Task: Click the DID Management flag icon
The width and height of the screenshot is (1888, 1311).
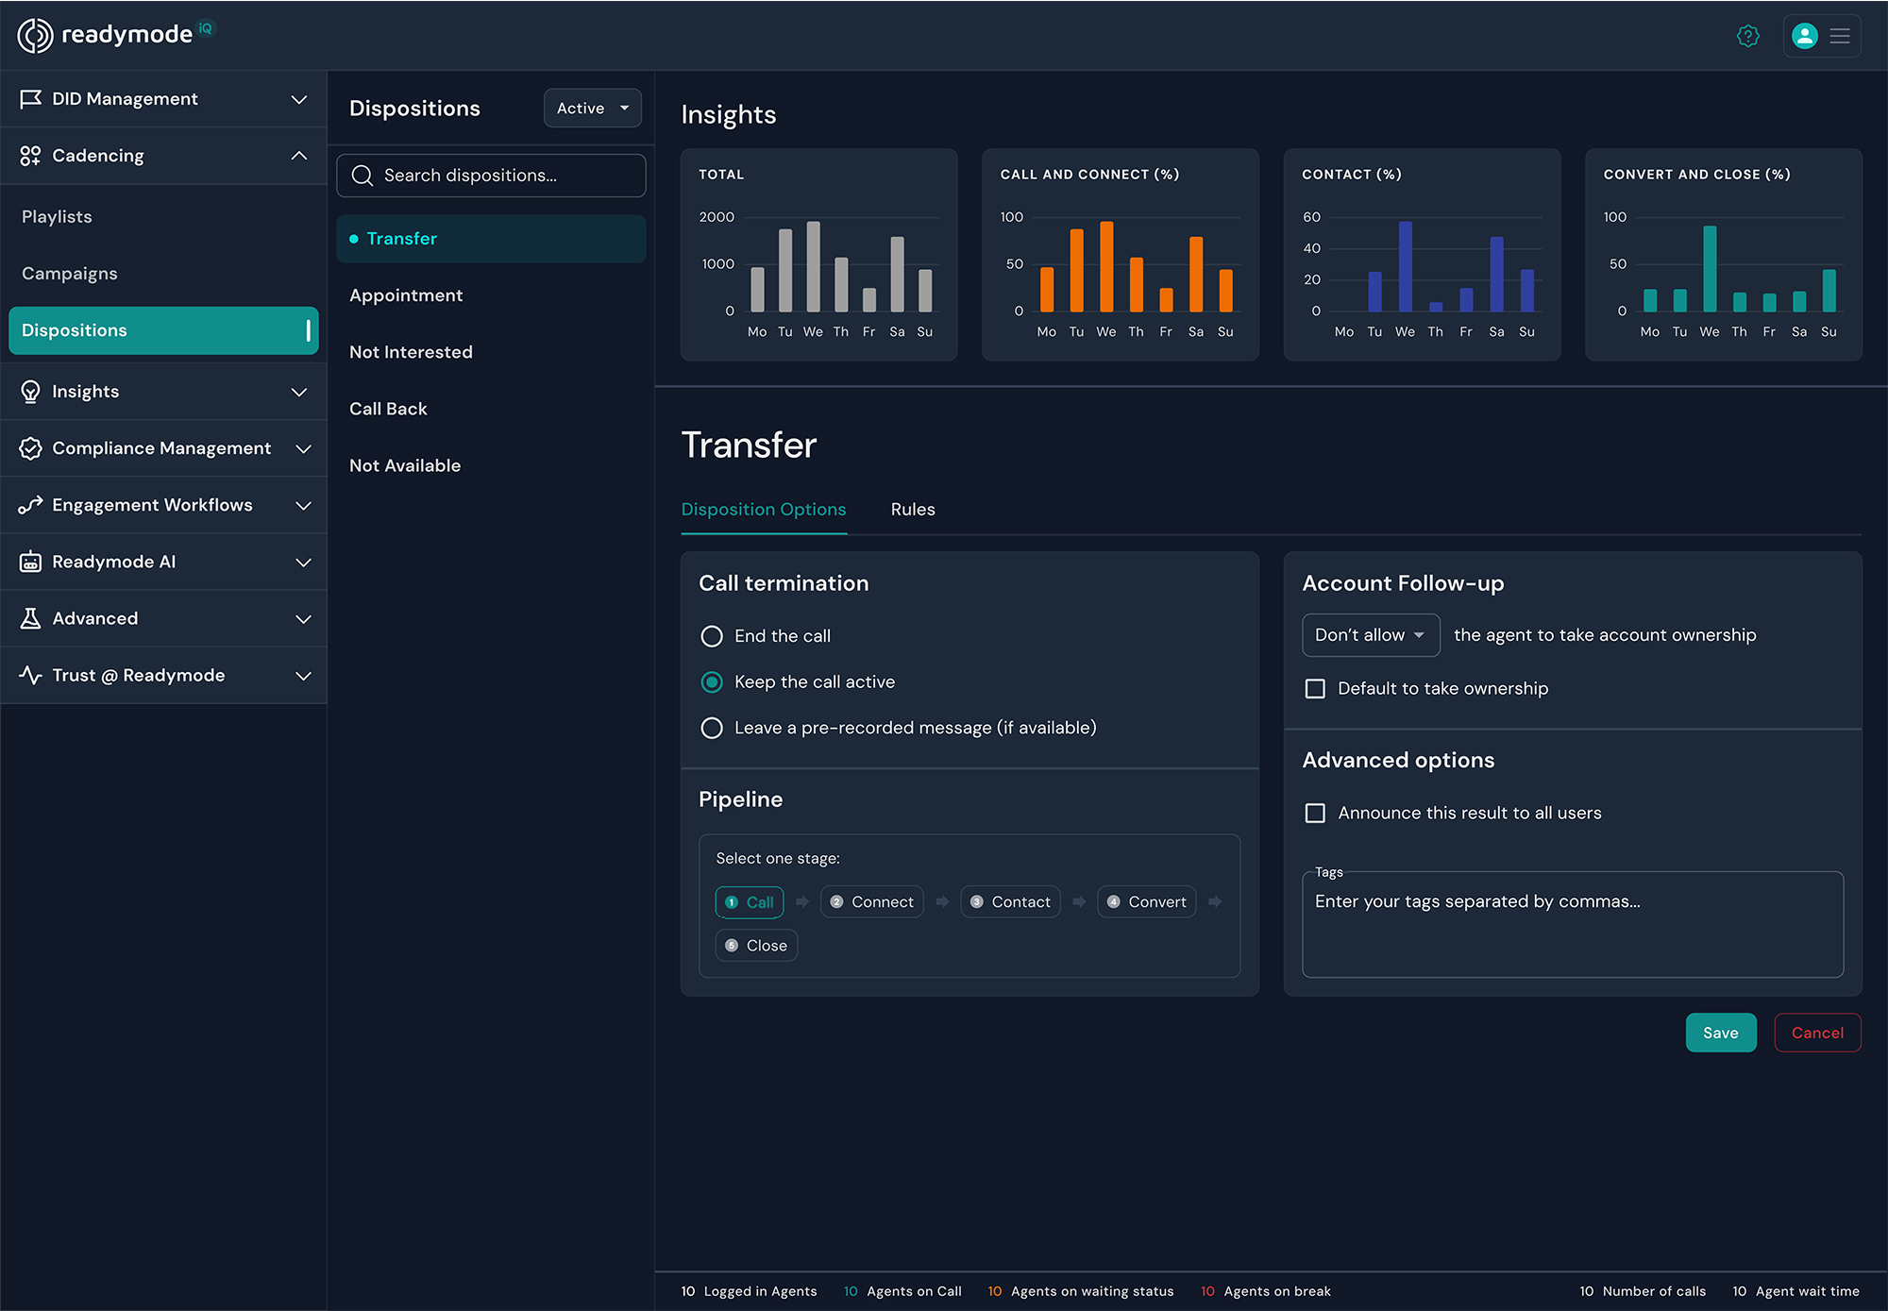Action: tap(31, 98)
